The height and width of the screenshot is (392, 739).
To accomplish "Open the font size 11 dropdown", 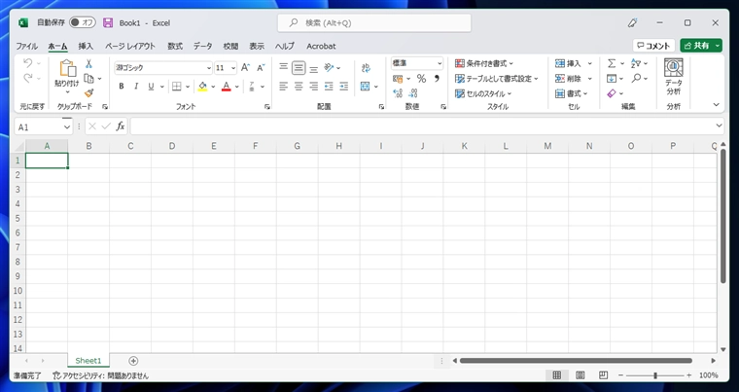I will 233,68.
